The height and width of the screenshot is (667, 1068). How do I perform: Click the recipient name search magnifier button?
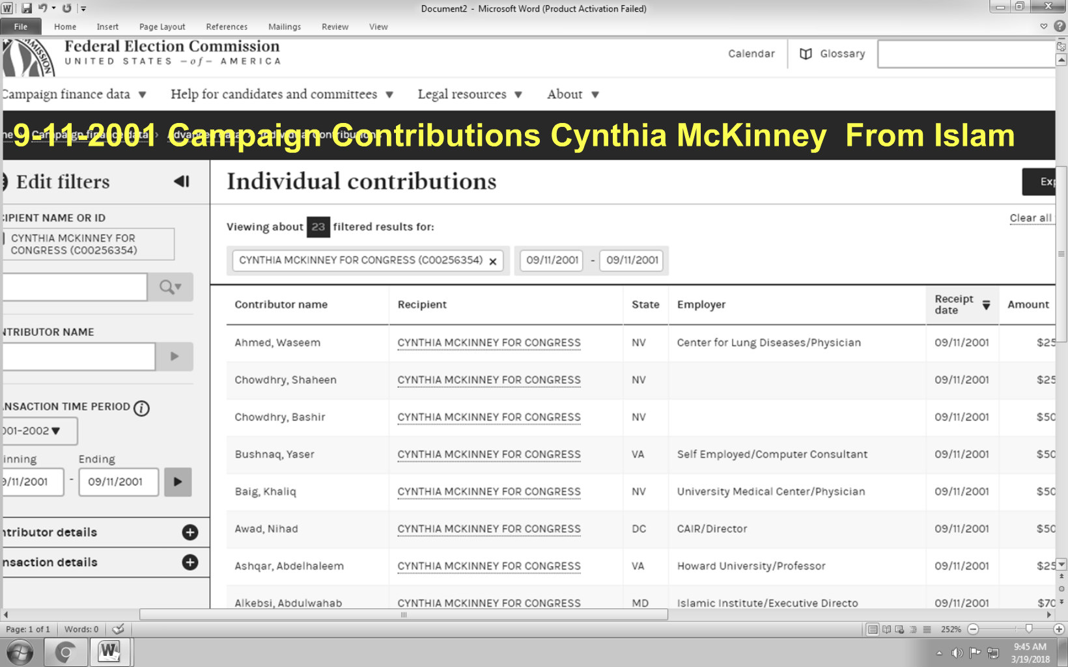tap(170, 287)
